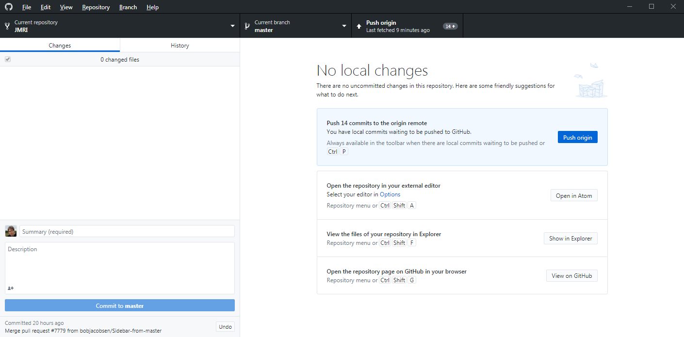This screenshot has height=337, width=684.
Task: Click the Show in Explorer button
Action: pyautogui.click(x=570, y=239)
